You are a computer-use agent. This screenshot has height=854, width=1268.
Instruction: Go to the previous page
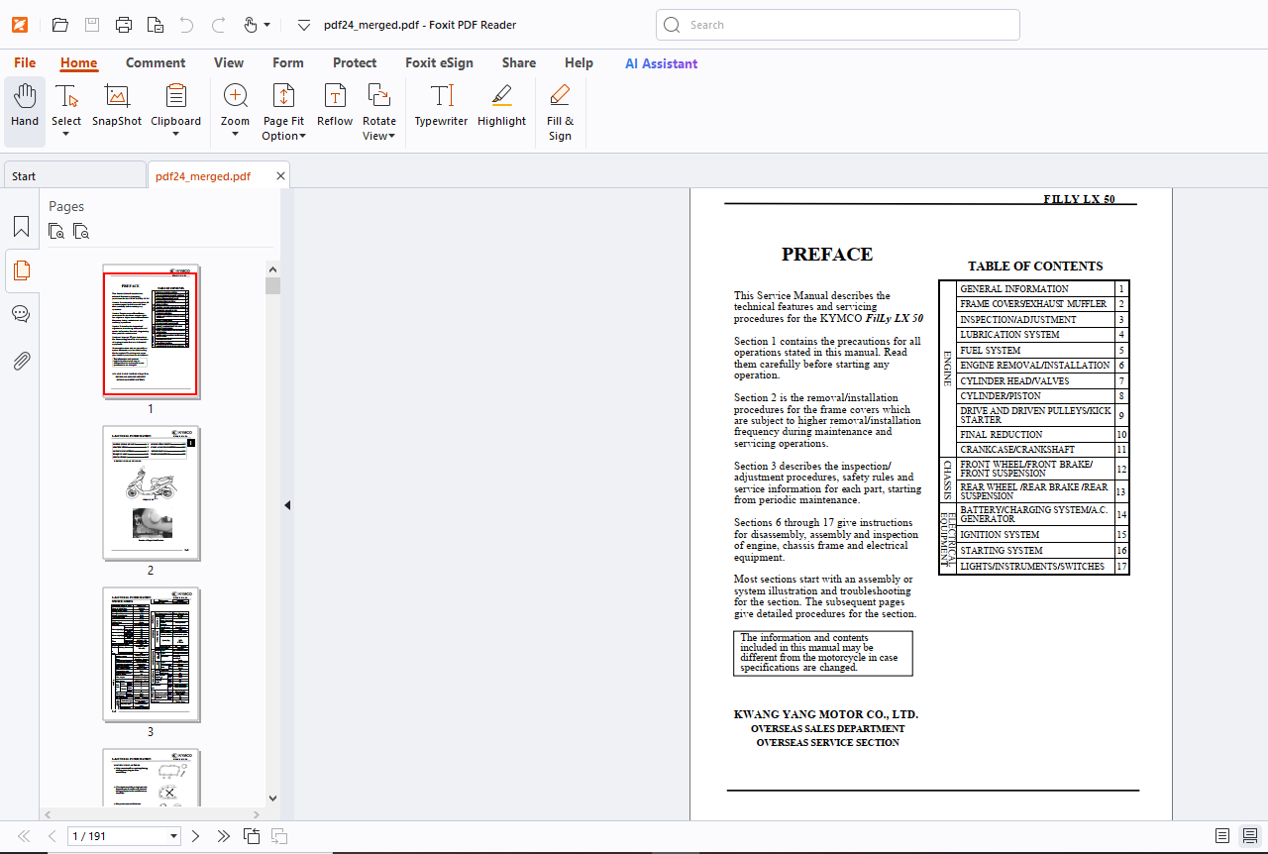click(x=53, y=836)
